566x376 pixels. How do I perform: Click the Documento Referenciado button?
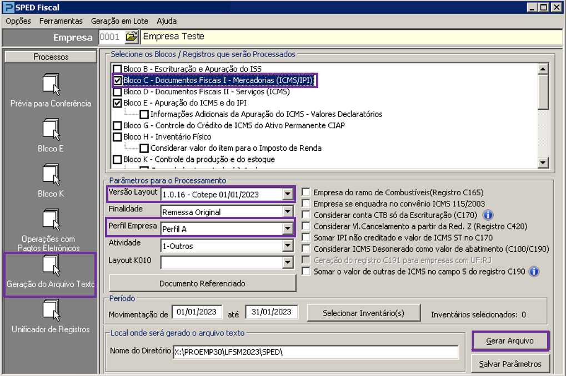click(203, 283)
